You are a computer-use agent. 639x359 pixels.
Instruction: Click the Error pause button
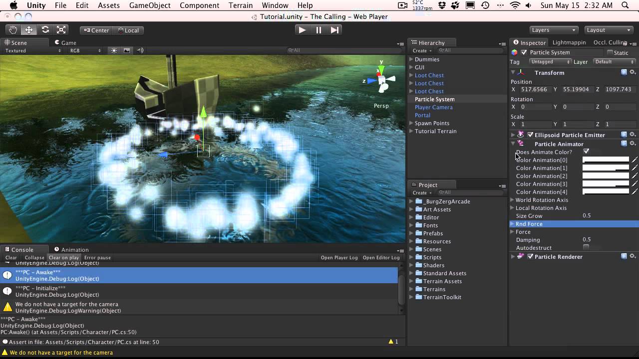tap(98, 257)
